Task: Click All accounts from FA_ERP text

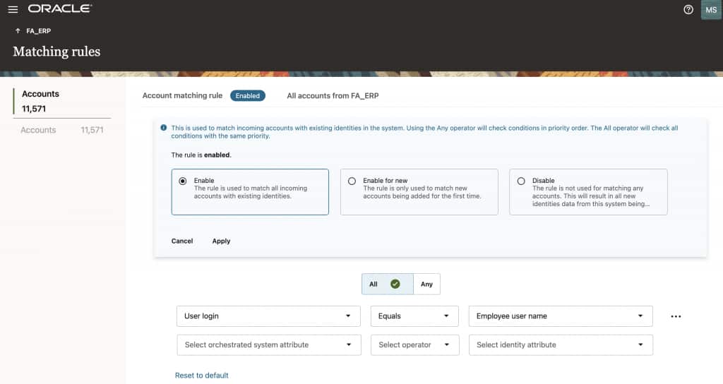Action: click(333, 96)
